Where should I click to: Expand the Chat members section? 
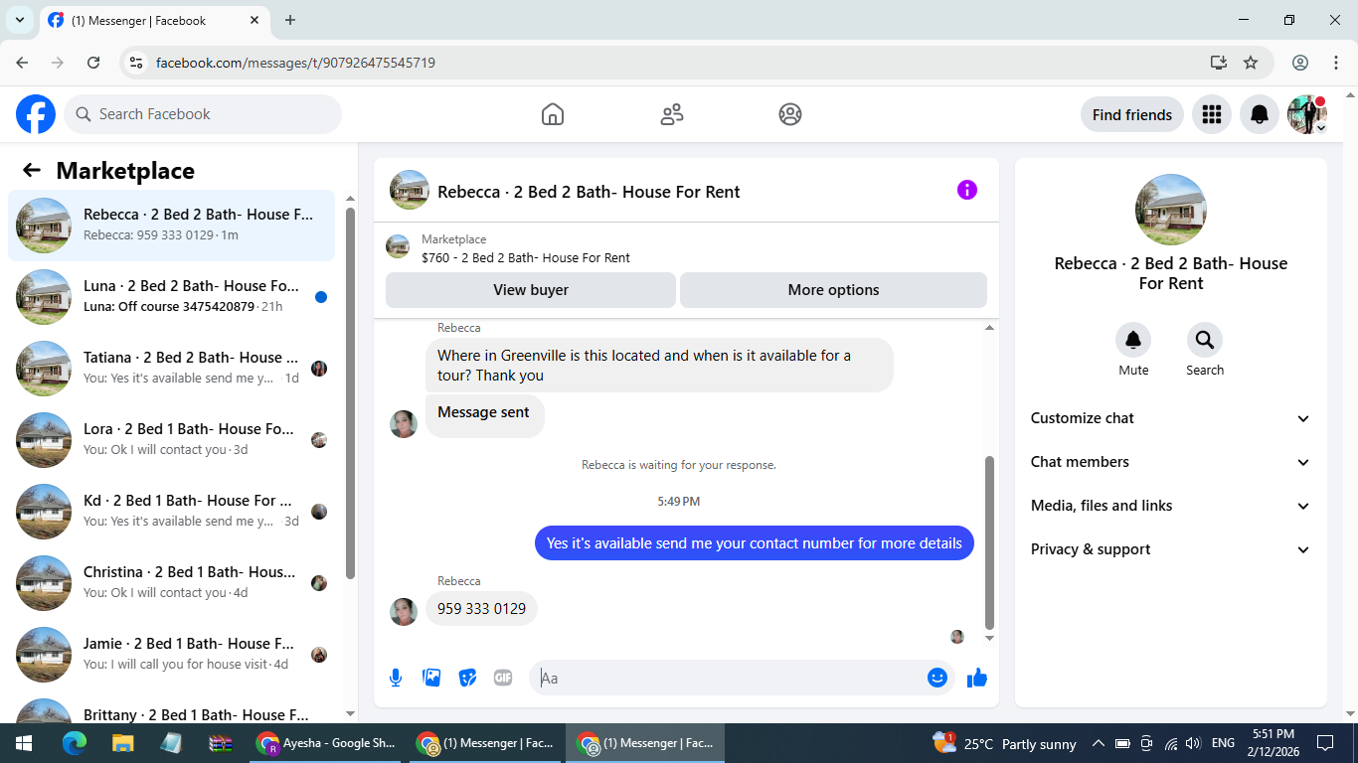point(1171,462)
